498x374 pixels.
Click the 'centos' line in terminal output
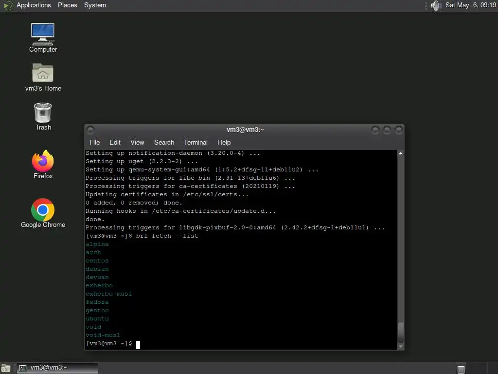(97, 261)
